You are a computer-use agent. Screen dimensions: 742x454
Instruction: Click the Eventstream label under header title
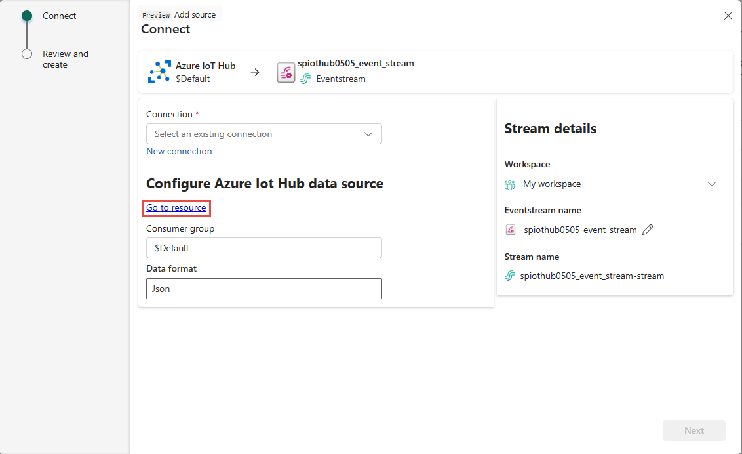(341, 79)
